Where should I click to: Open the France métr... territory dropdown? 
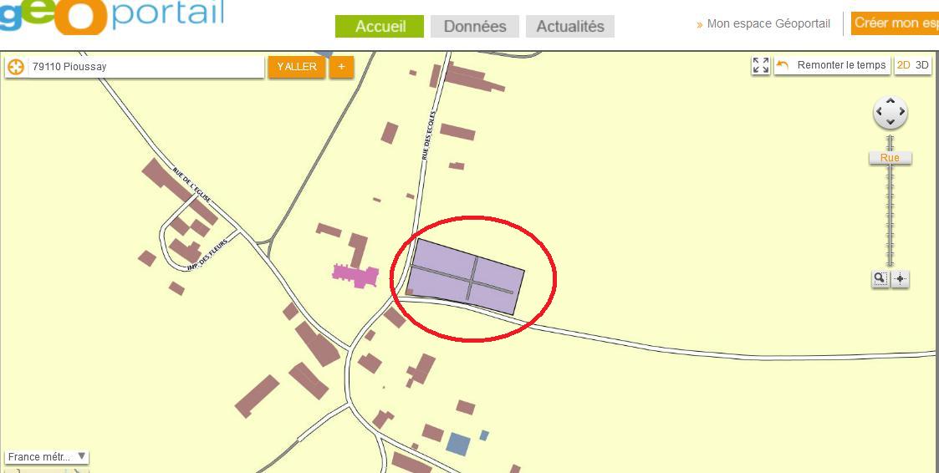click(x=47, y=457)
